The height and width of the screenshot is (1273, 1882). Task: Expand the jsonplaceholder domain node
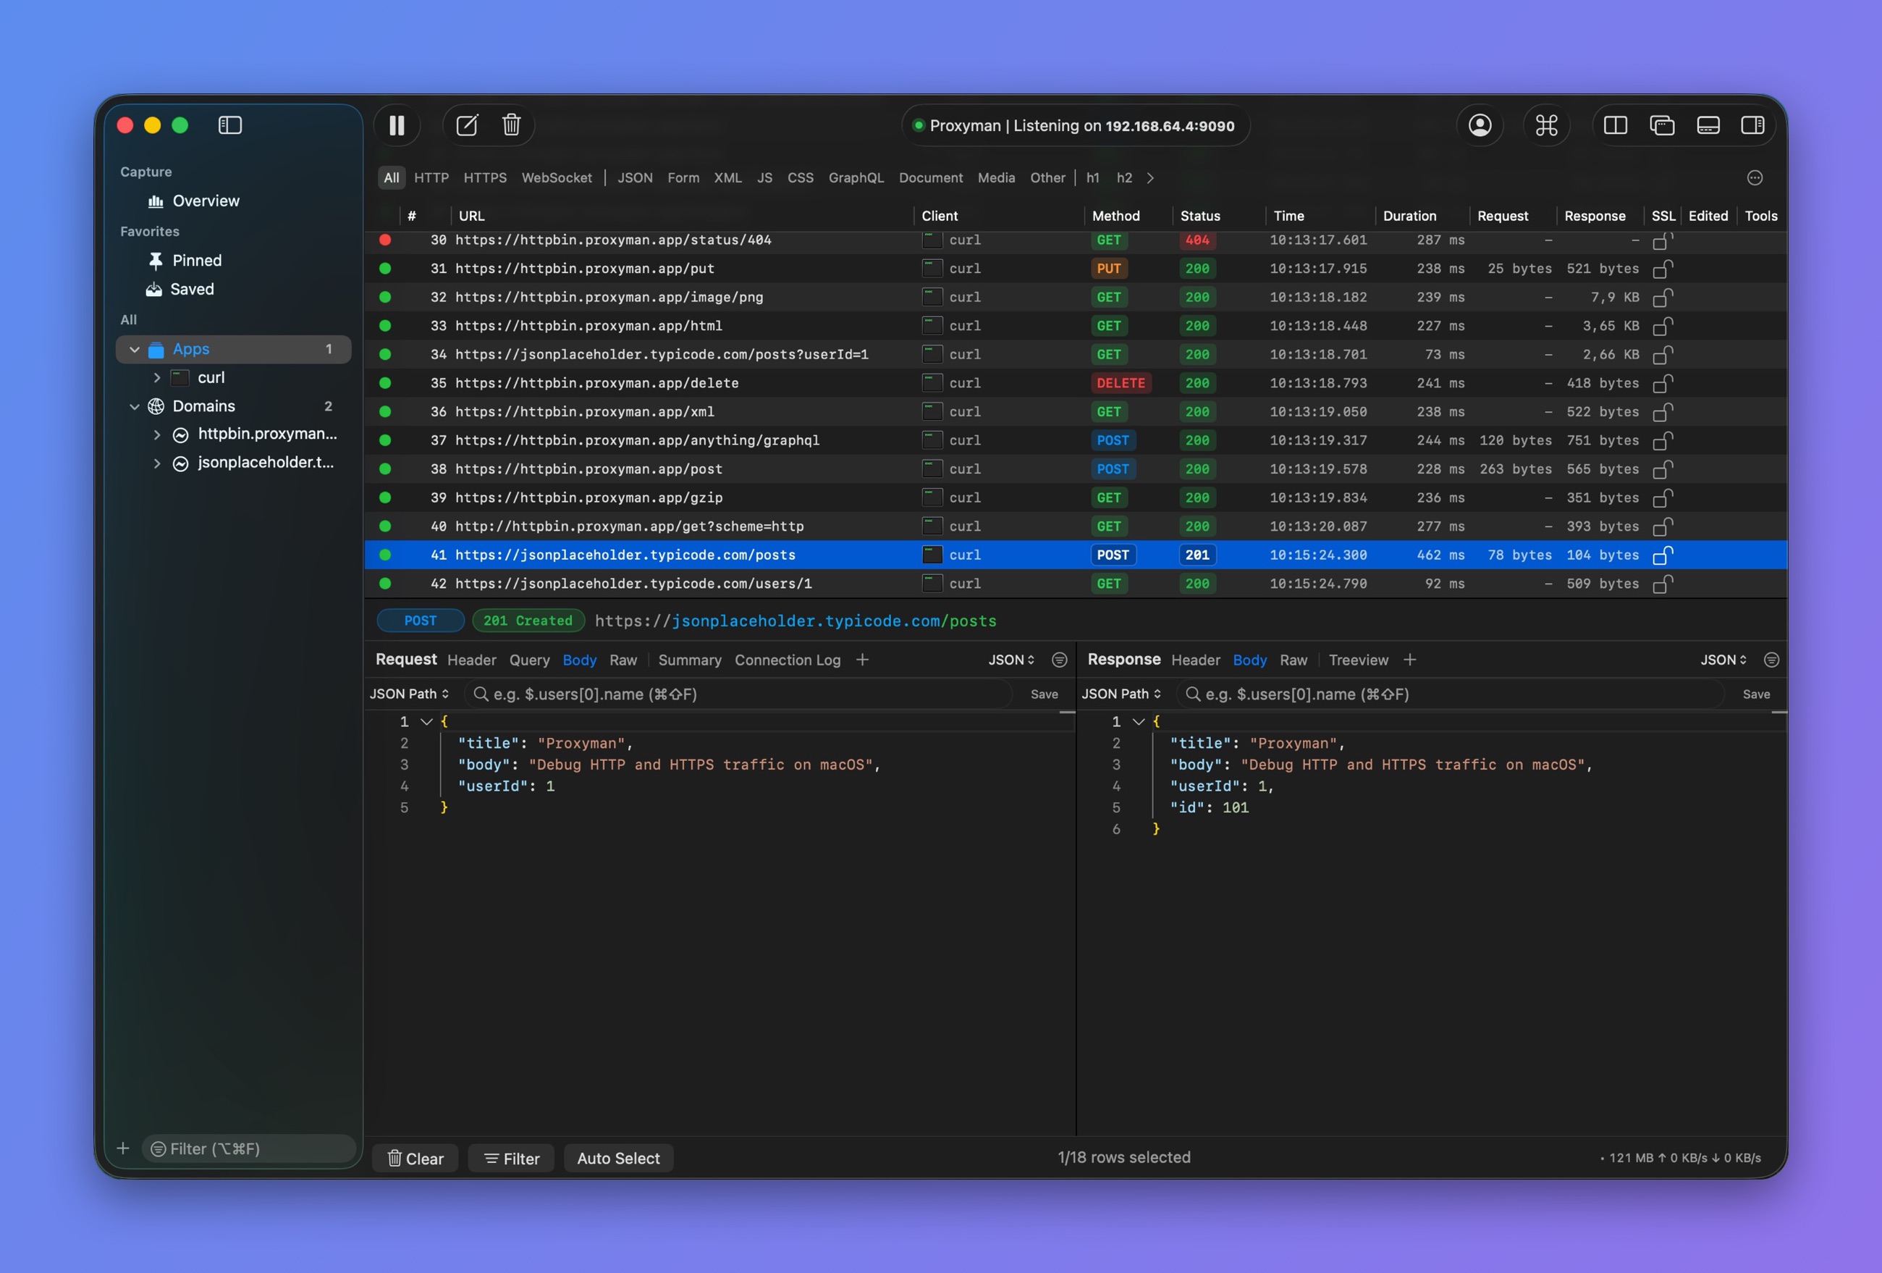coord(157,463)
